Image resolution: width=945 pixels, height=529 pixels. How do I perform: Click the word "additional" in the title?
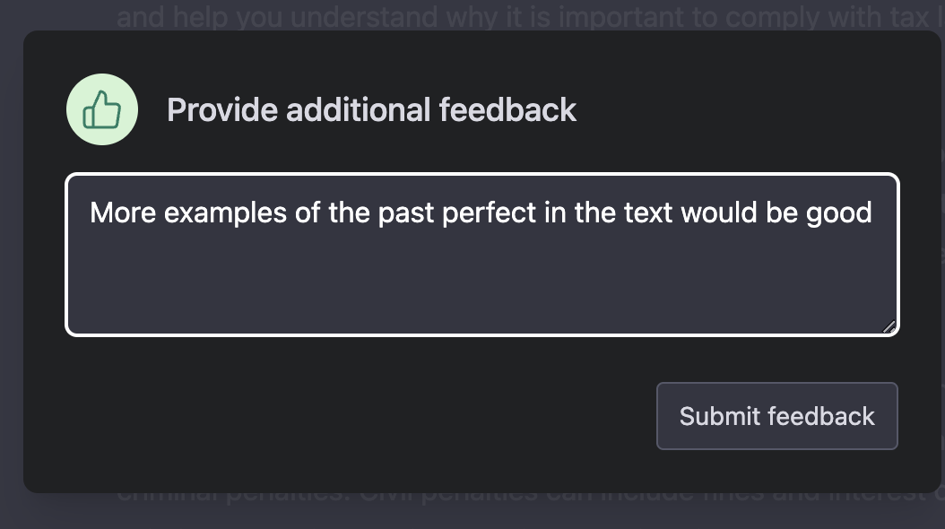(358, 109)
